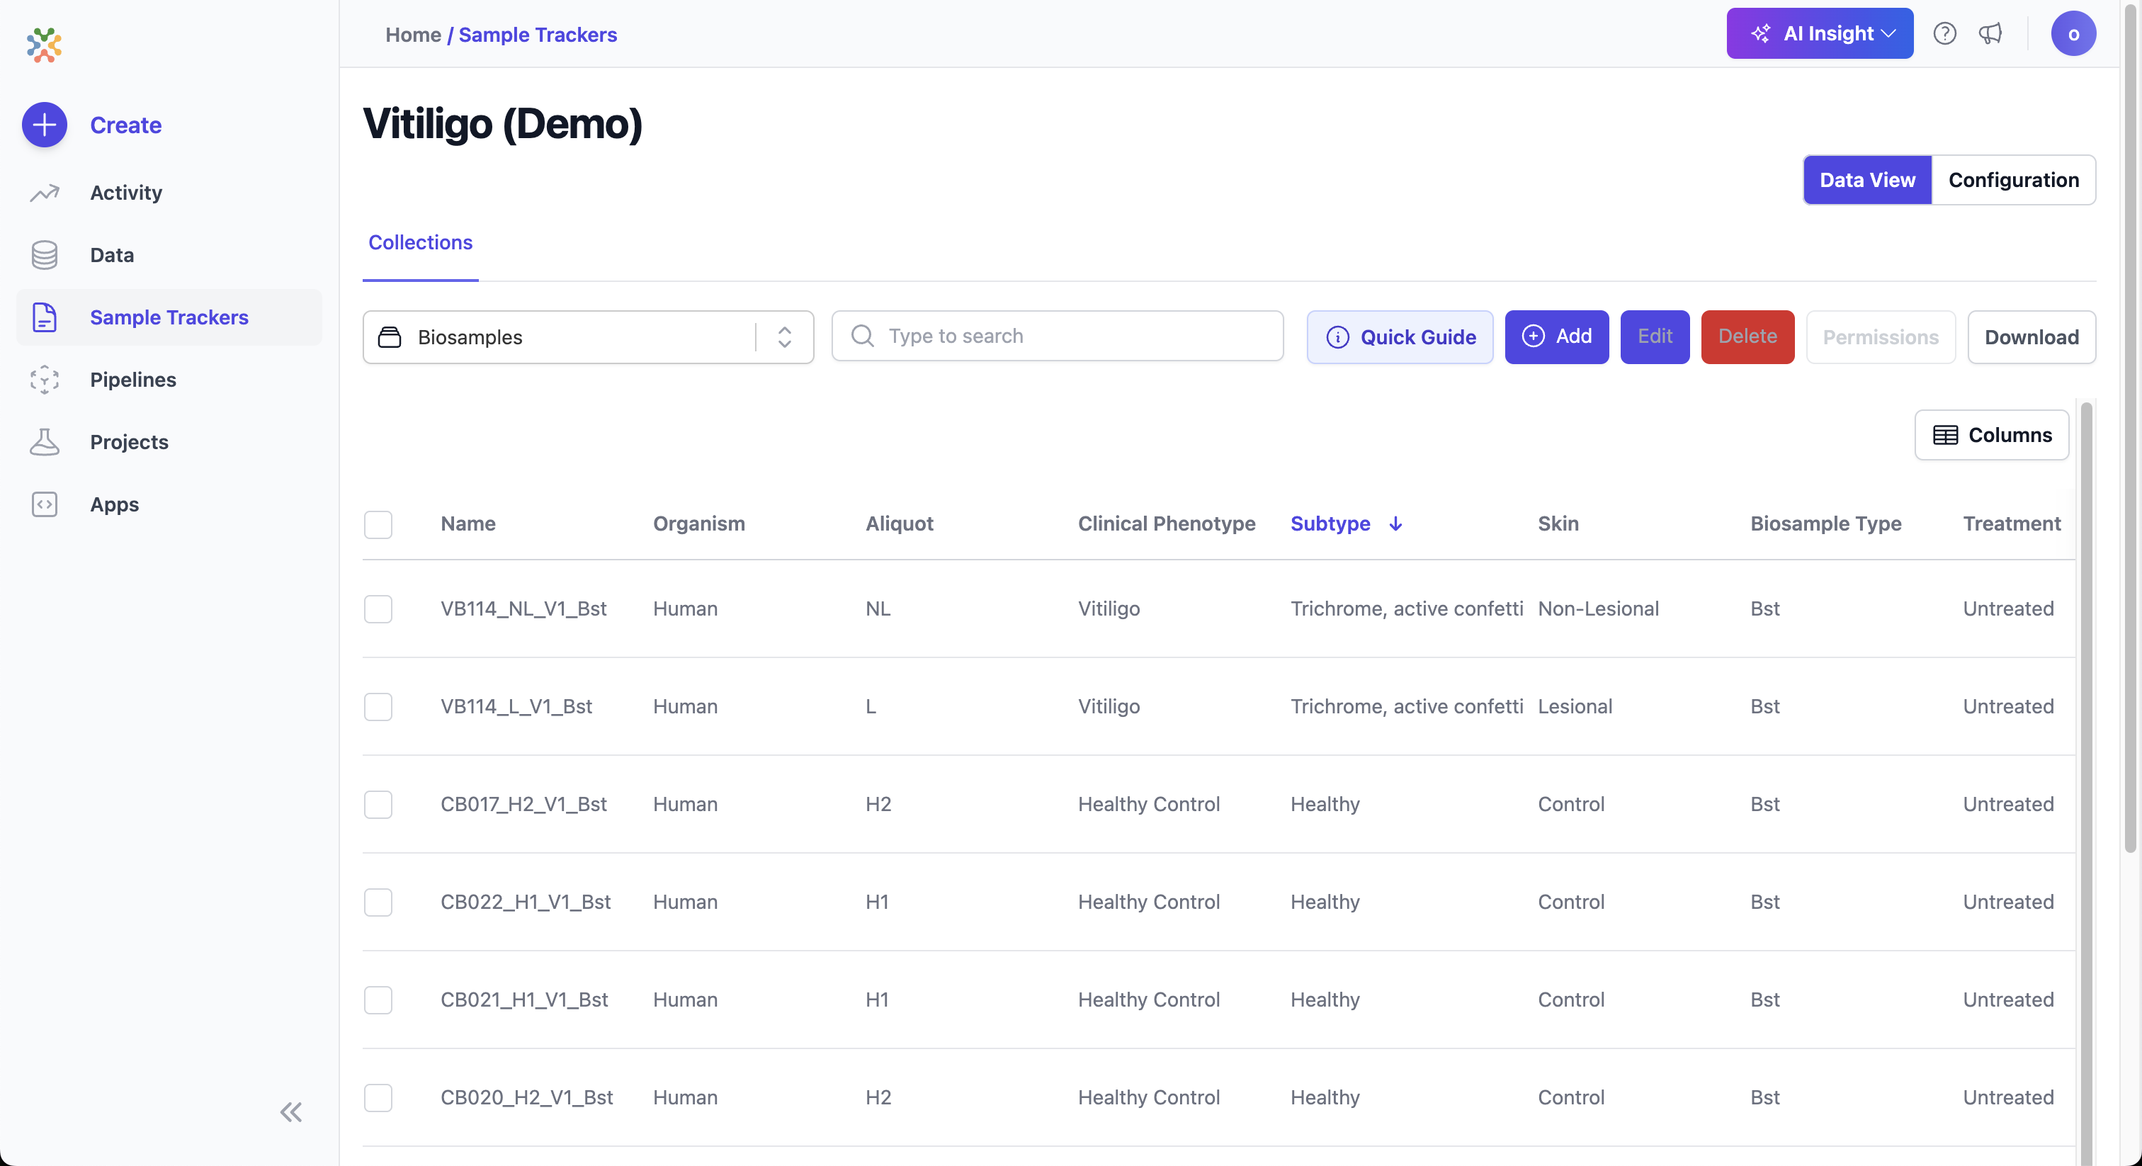Check the CB017_H2_V1_Bst row checkbox
The image size is (2142, 1166).
pyautogui.click(x=378, y=804)
